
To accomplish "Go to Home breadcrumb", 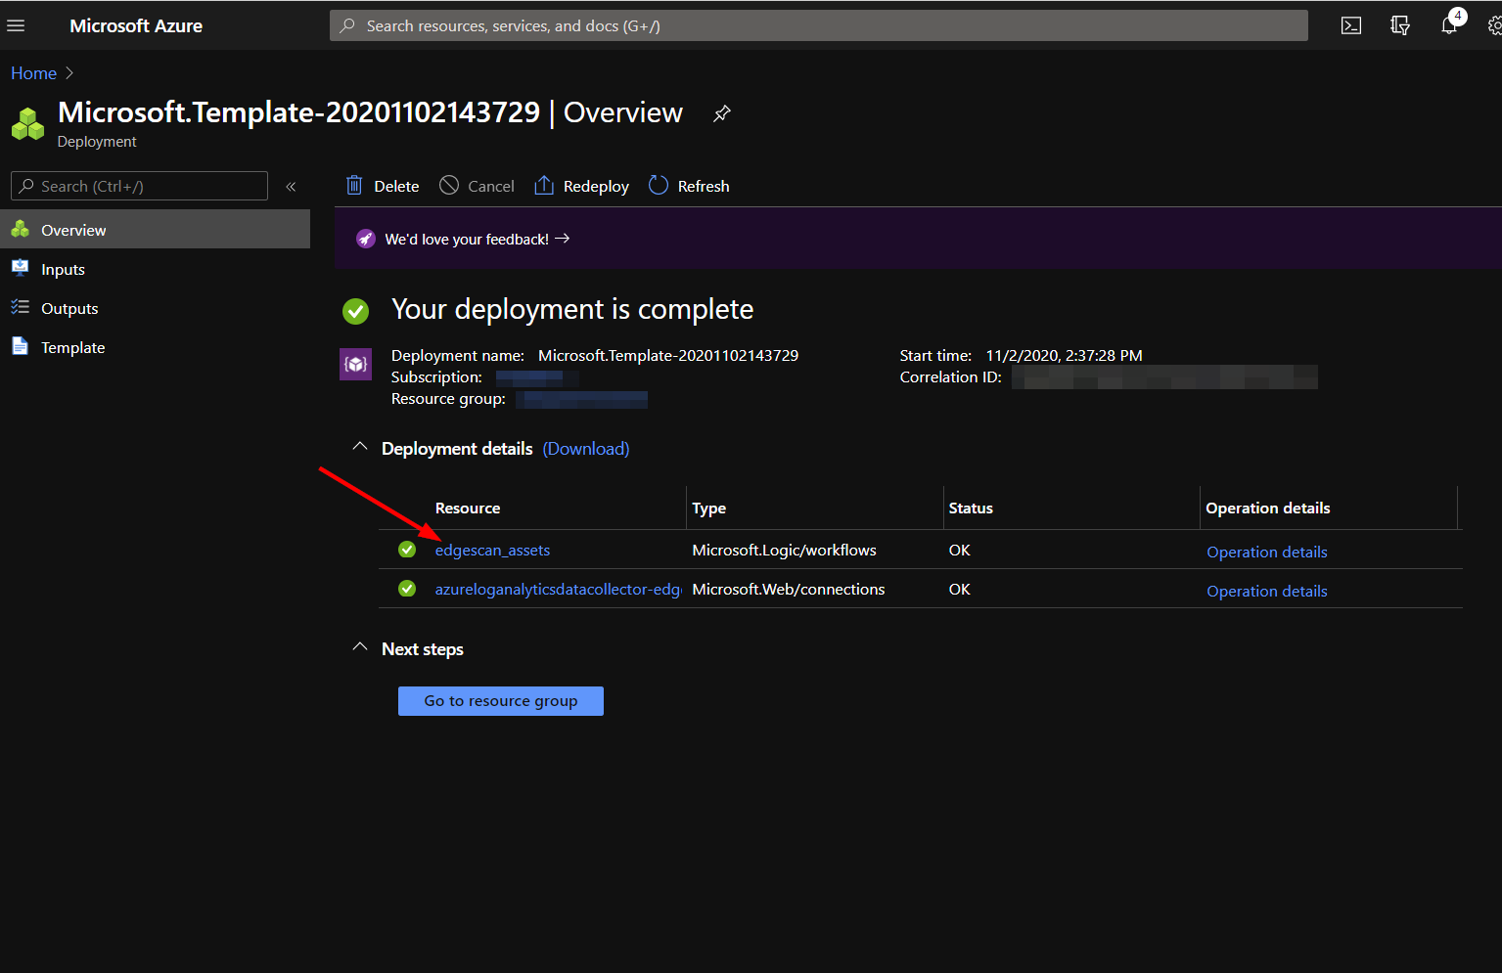I will click(x=33, y=73).
